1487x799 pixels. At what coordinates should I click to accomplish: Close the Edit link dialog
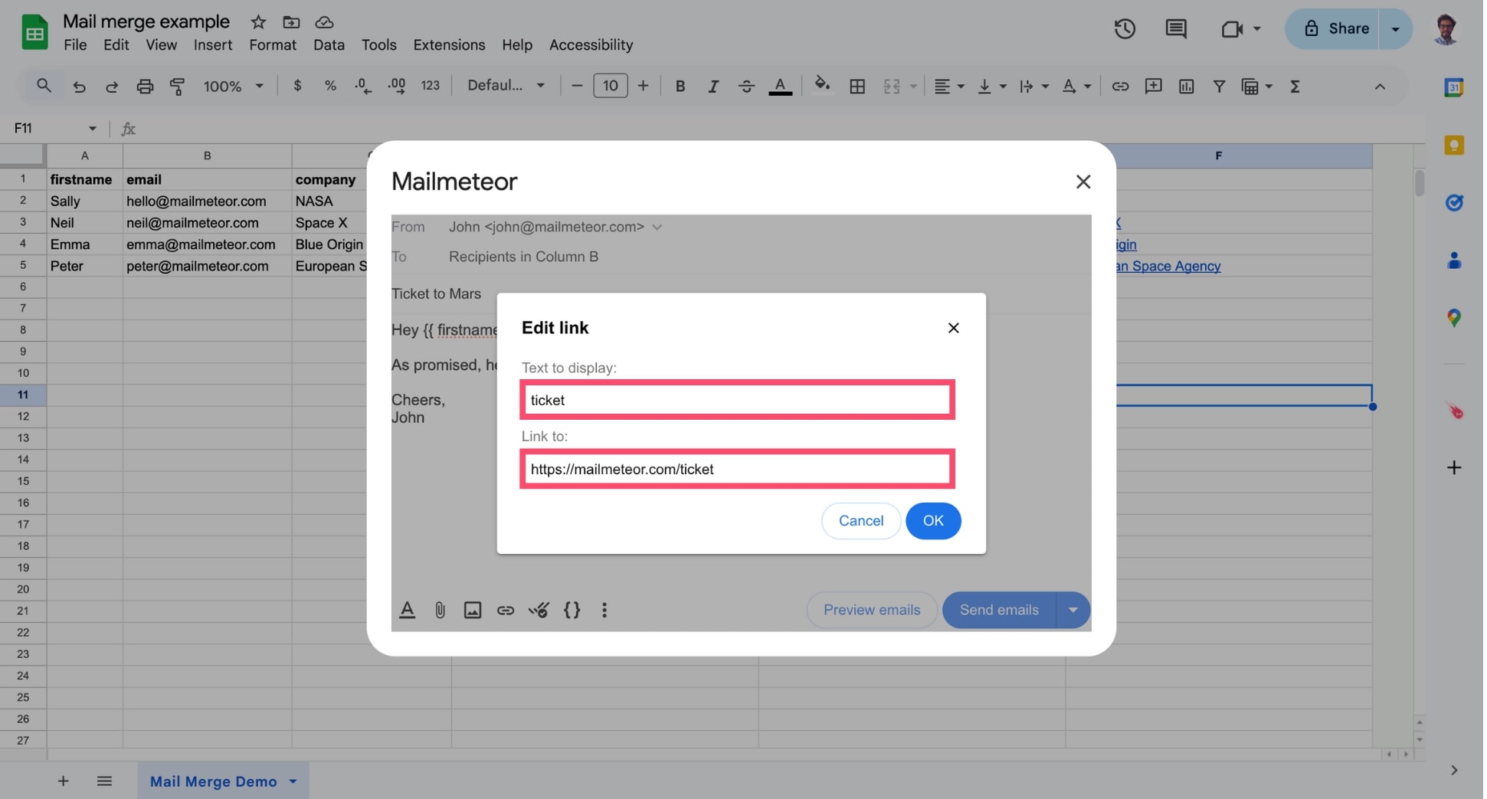click(x=953, y=328)
